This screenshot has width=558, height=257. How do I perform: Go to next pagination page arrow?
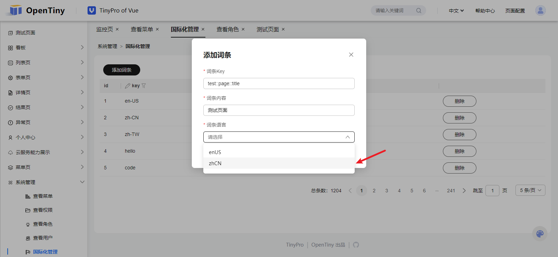464,191
